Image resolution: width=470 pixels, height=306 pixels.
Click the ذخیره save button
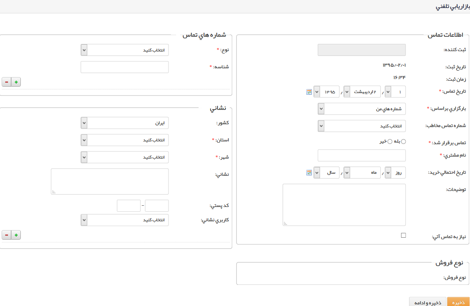coord(458,302)
